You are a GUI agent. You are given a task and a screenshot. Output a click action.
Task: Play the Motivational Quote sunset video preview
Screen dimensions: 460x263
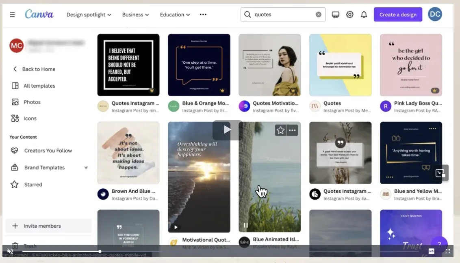176,227
